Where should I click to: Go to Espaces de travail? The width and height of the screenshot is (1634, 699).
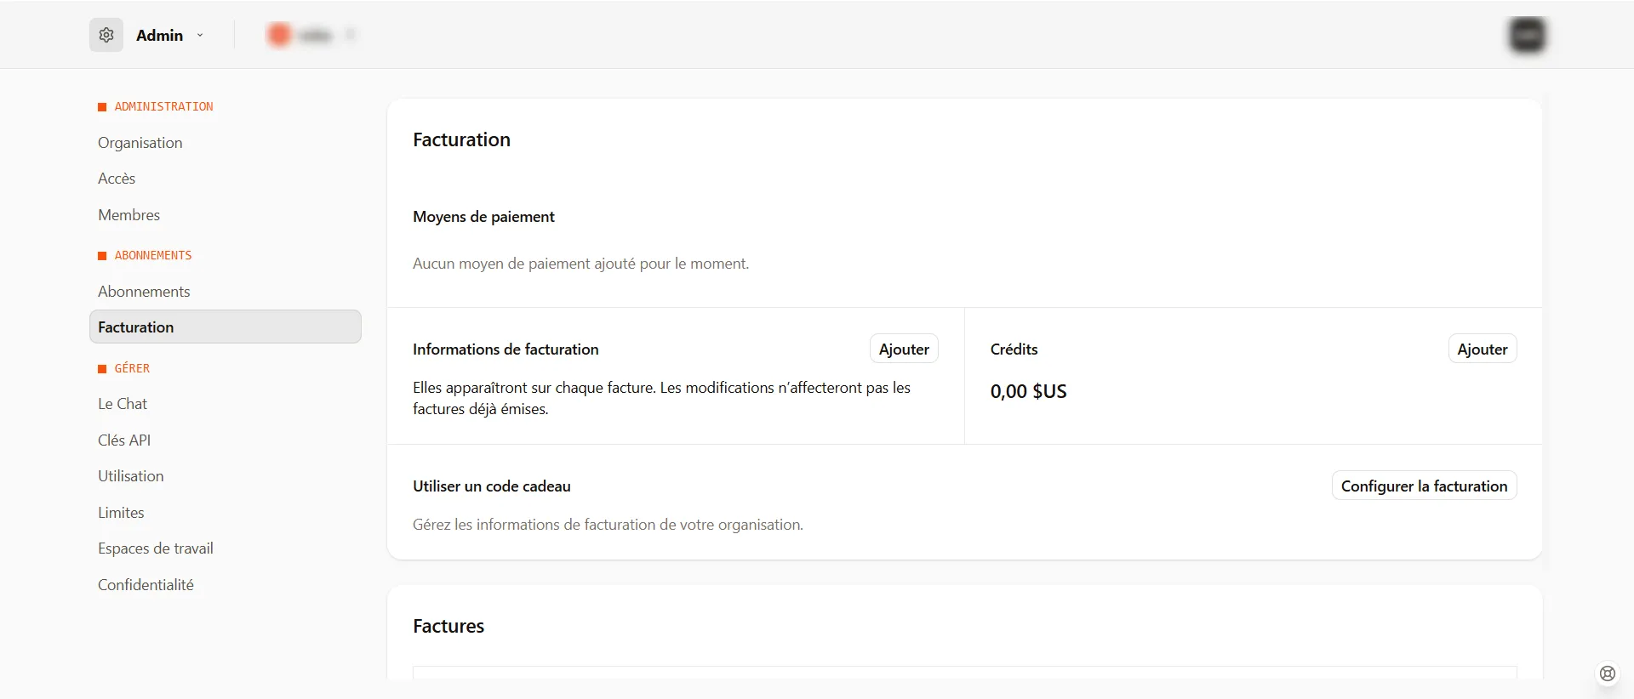[x=155, y=548]
